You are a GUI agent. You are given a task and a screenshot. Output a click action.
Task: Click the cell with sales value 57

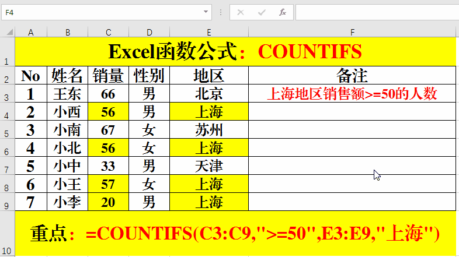[x=108, y=184]
